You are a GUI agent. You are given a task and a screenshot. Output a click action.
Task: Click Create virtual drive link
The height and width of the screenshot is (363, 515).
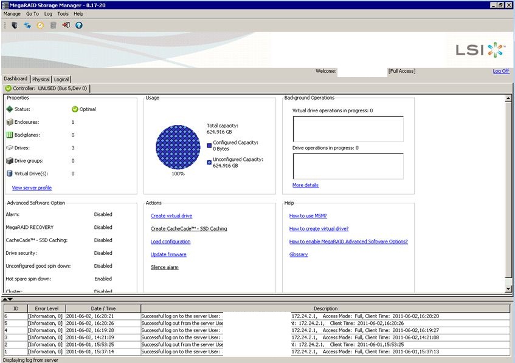(171, 215)
